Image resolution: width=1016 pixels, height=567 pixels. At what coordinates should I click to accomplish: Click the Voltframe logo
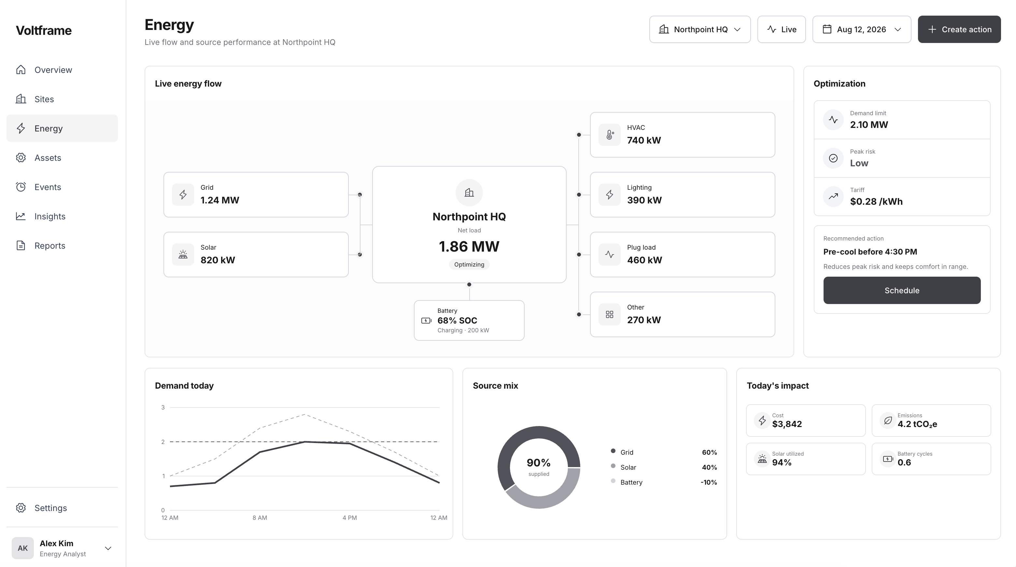coord(44,31)
